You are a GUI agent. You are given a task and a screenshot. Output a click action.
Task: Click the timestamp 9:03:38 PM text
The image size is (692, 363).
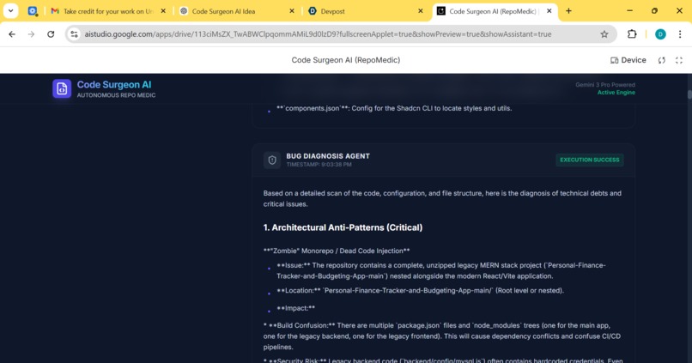click(x=319, y=165)
